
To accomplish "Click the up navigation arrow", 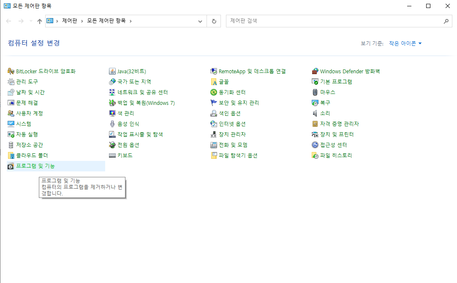I will (39, 21).
